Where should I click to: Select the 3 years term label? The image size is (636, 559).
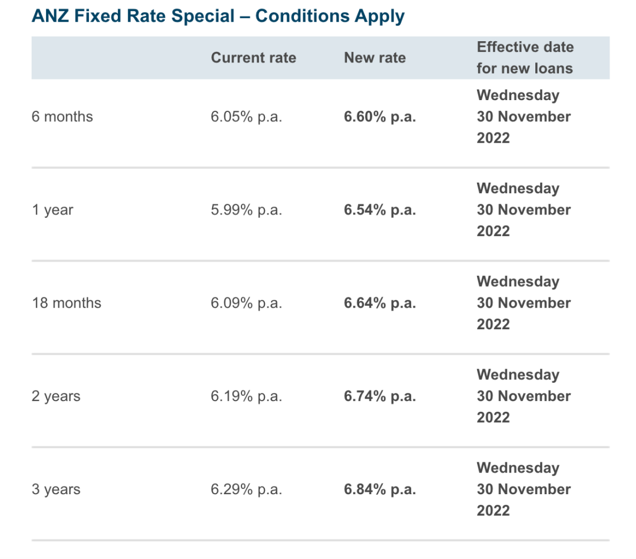click(x=56, y=489)
